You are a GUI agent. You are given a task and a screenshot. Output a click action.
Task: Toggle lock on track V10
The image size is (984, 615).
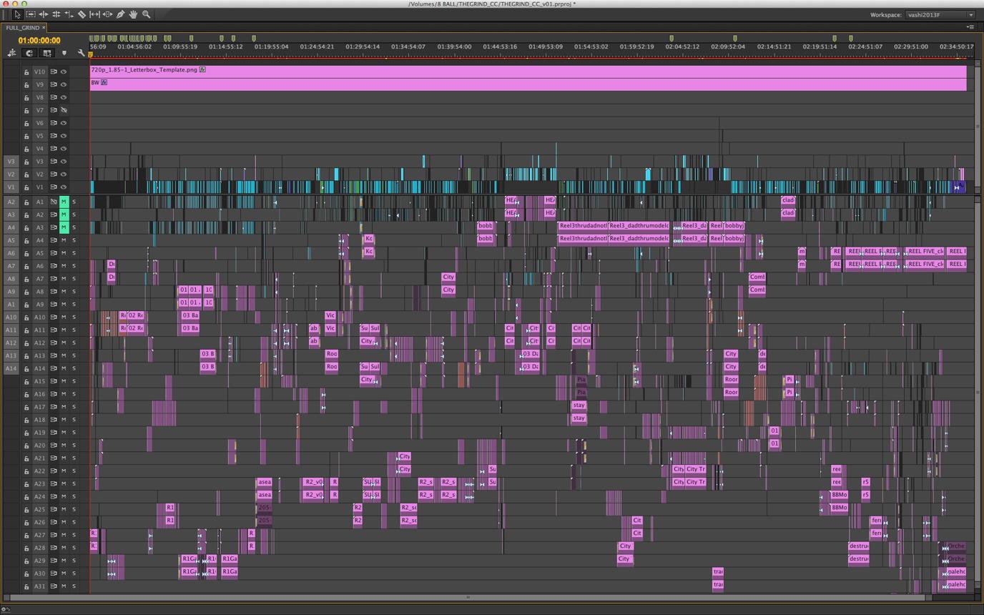coord(26,72)
